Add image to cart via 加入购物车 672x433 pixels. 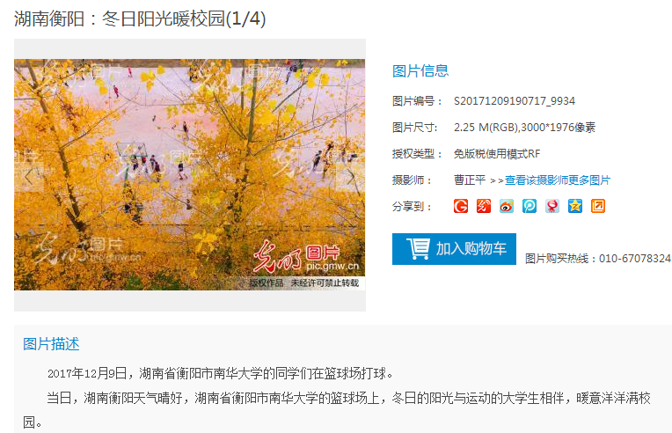[x=454, y=249]
